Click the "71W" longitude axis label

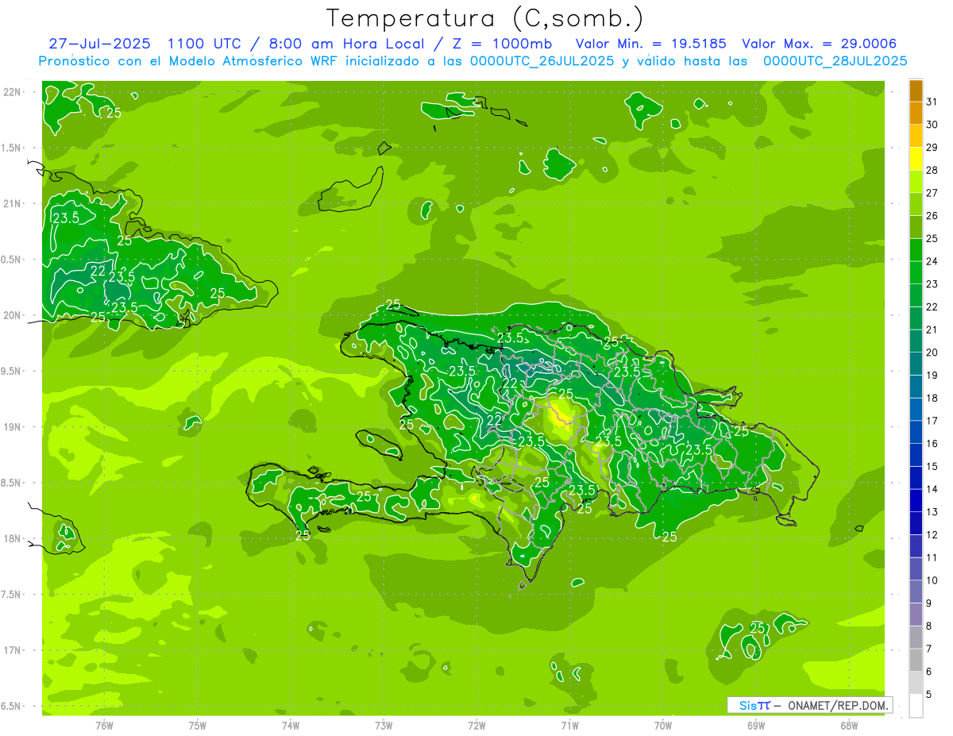(569, 726)
